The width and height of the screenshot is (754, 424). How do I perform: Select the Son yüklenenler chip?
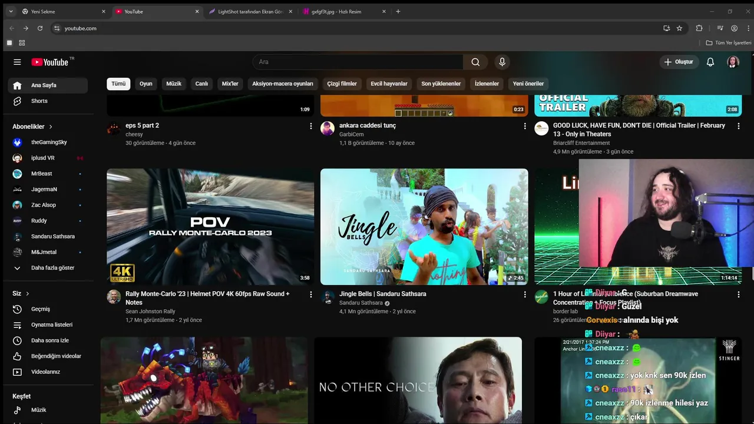pos(441,84)
